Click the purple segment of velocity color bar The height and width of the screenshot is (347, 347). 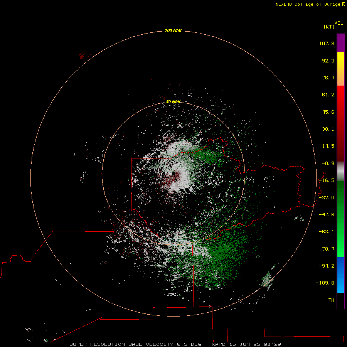coord(340,43)
